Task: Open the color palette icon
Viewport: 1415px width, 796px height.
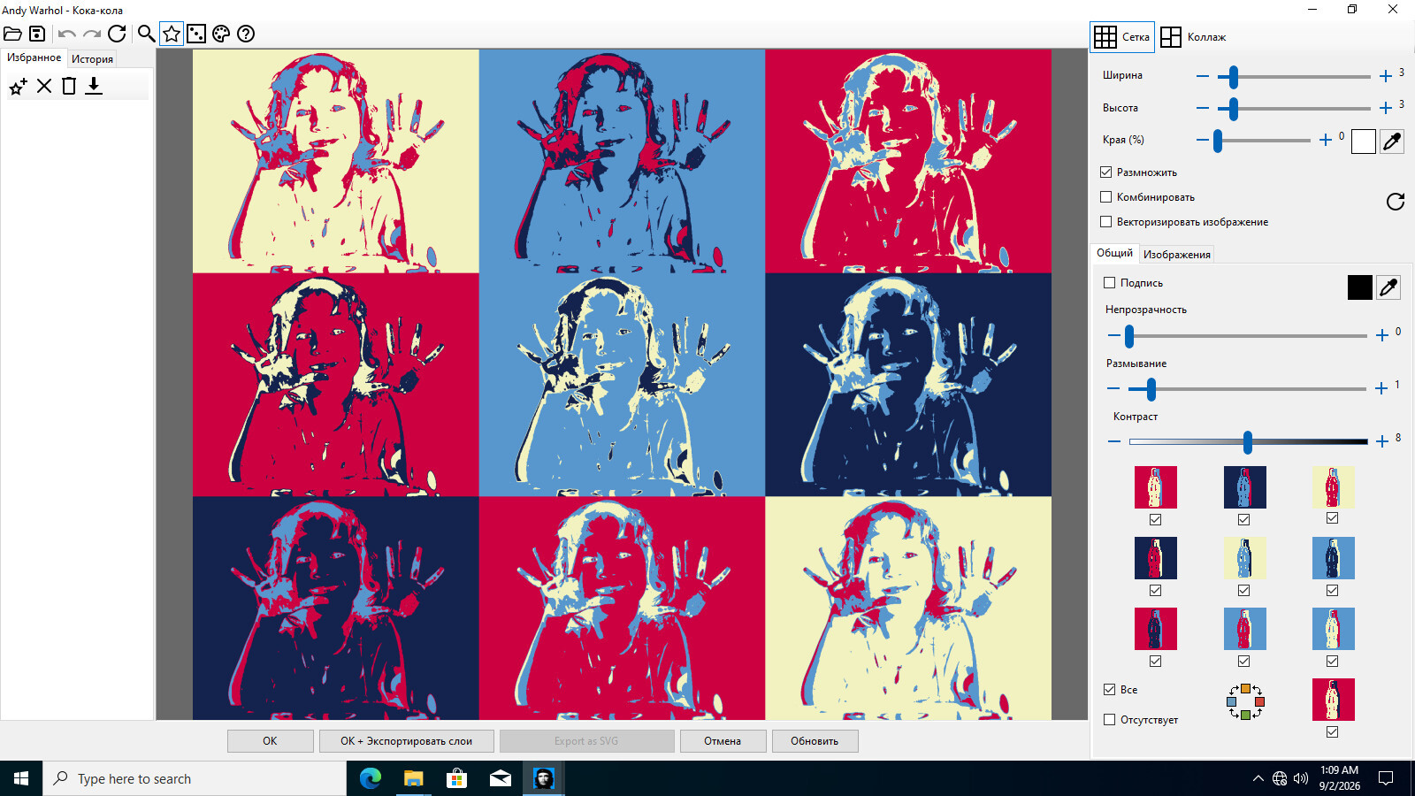Action: pyautogui.click(x=221, y=34)
